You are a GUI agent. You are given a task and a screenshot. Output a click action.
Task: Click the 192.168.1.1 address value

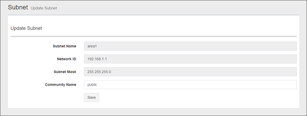click(97, 59)
